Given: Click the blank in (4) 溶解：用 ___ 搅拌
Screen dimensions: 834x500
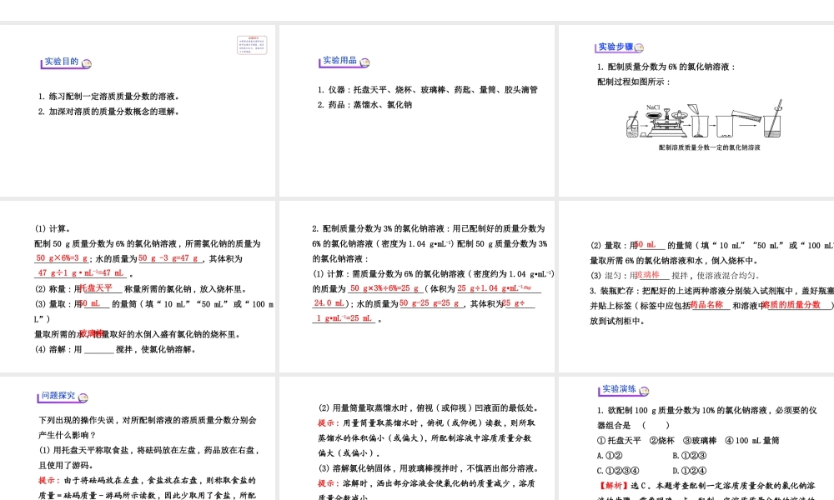Looking at the screenshot, I should 99,350.
